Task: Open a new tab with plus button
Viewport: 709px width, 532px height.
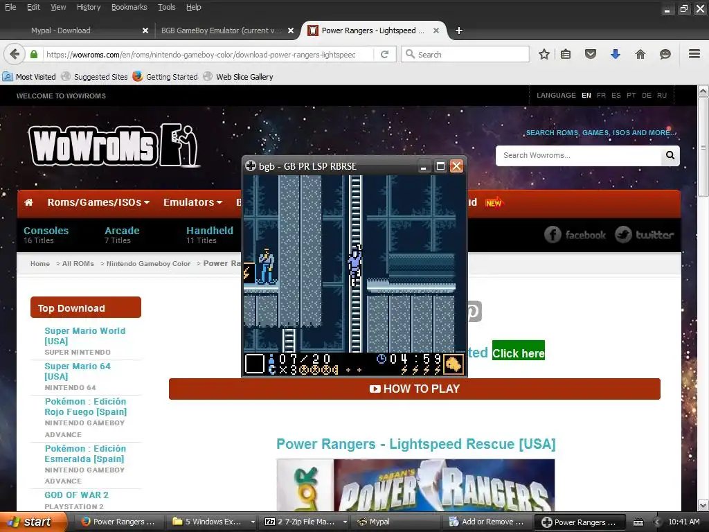Action: click(x=459, y=30)
